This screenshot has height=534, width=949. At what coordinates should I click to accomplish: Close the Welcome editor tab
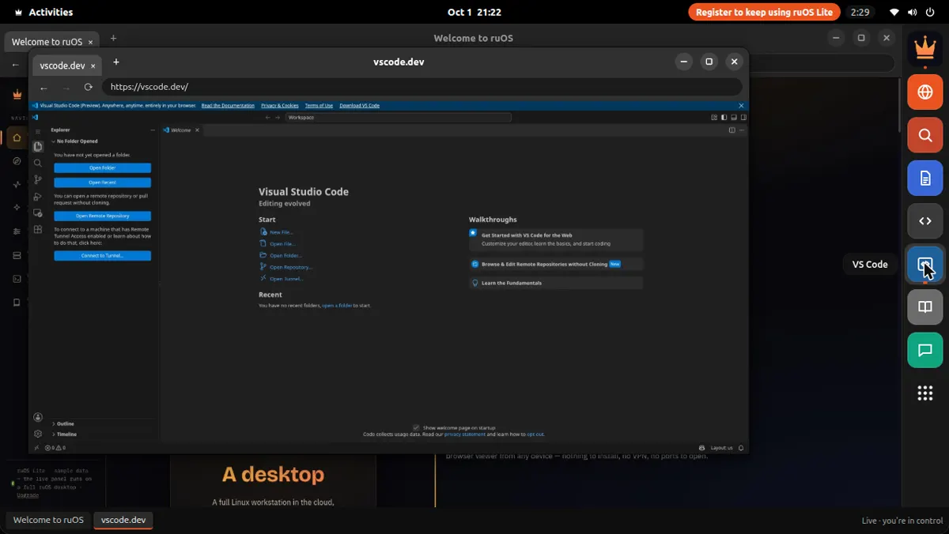pos(197,130)
